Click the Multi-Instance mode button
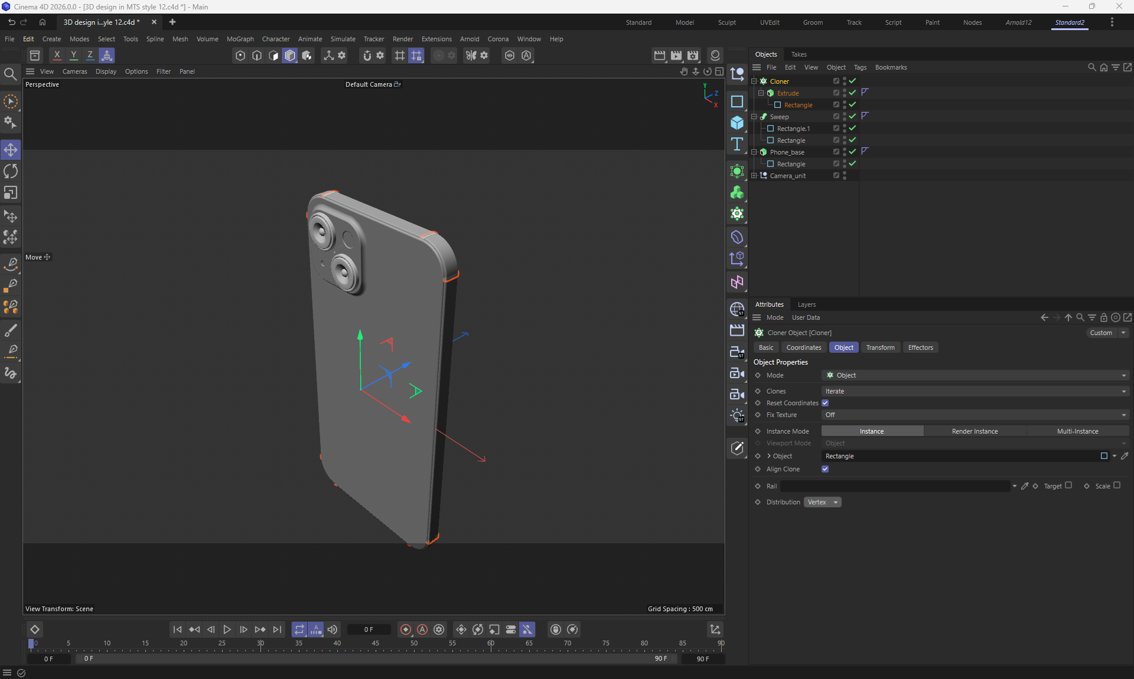Screen dimensions: 1134x679 pos(1077,431)
